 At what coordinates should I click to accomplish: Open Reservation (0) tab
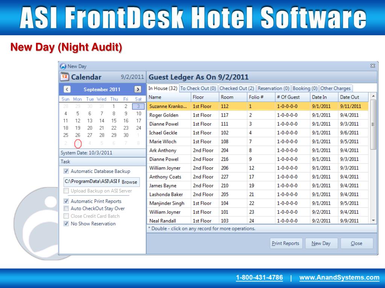click(x=274, y=88)
